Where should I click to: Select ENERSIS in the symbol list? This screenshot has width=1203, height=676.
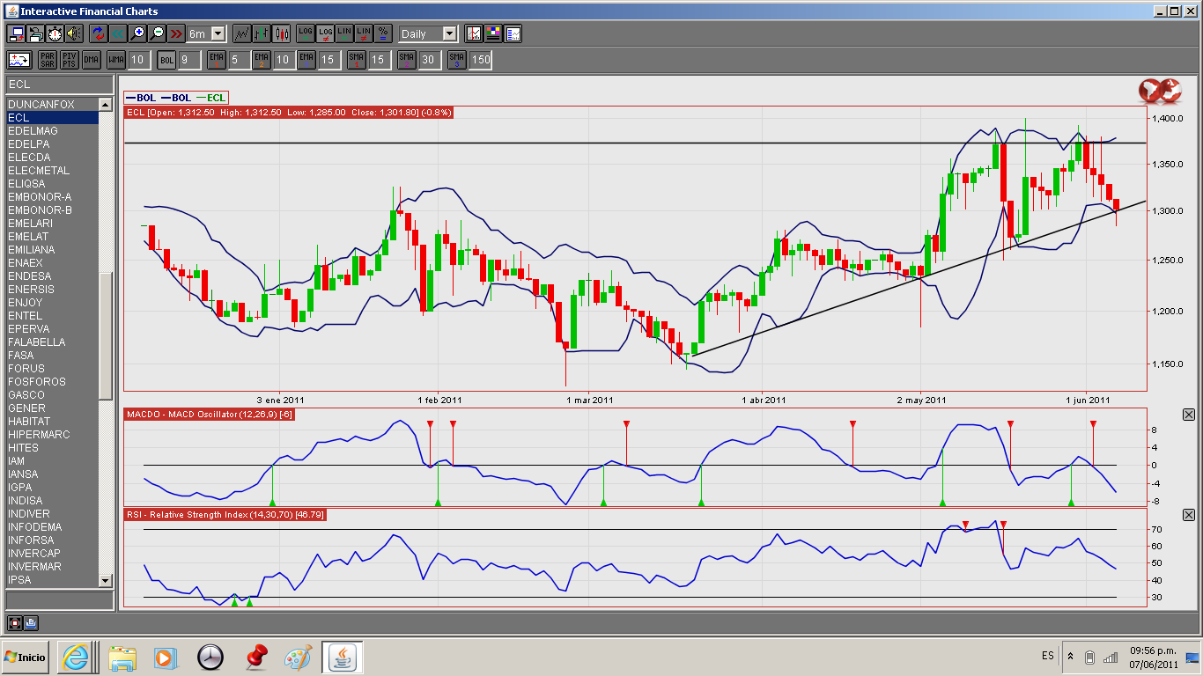tap(52, 290)
